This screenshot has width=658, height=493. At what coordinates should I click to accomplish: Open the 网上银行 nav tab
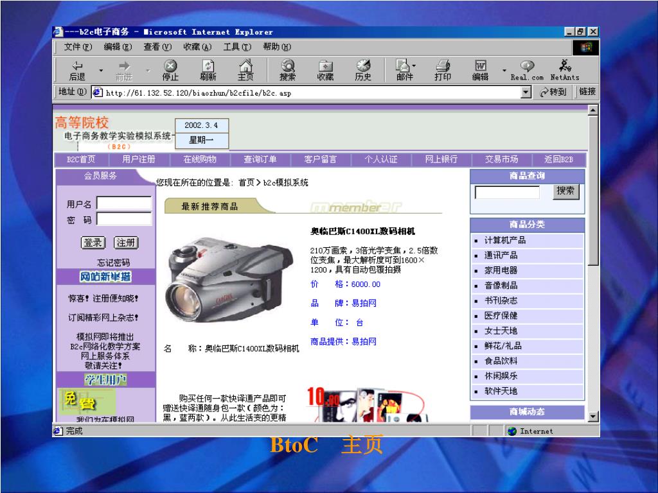coord(441,159)
